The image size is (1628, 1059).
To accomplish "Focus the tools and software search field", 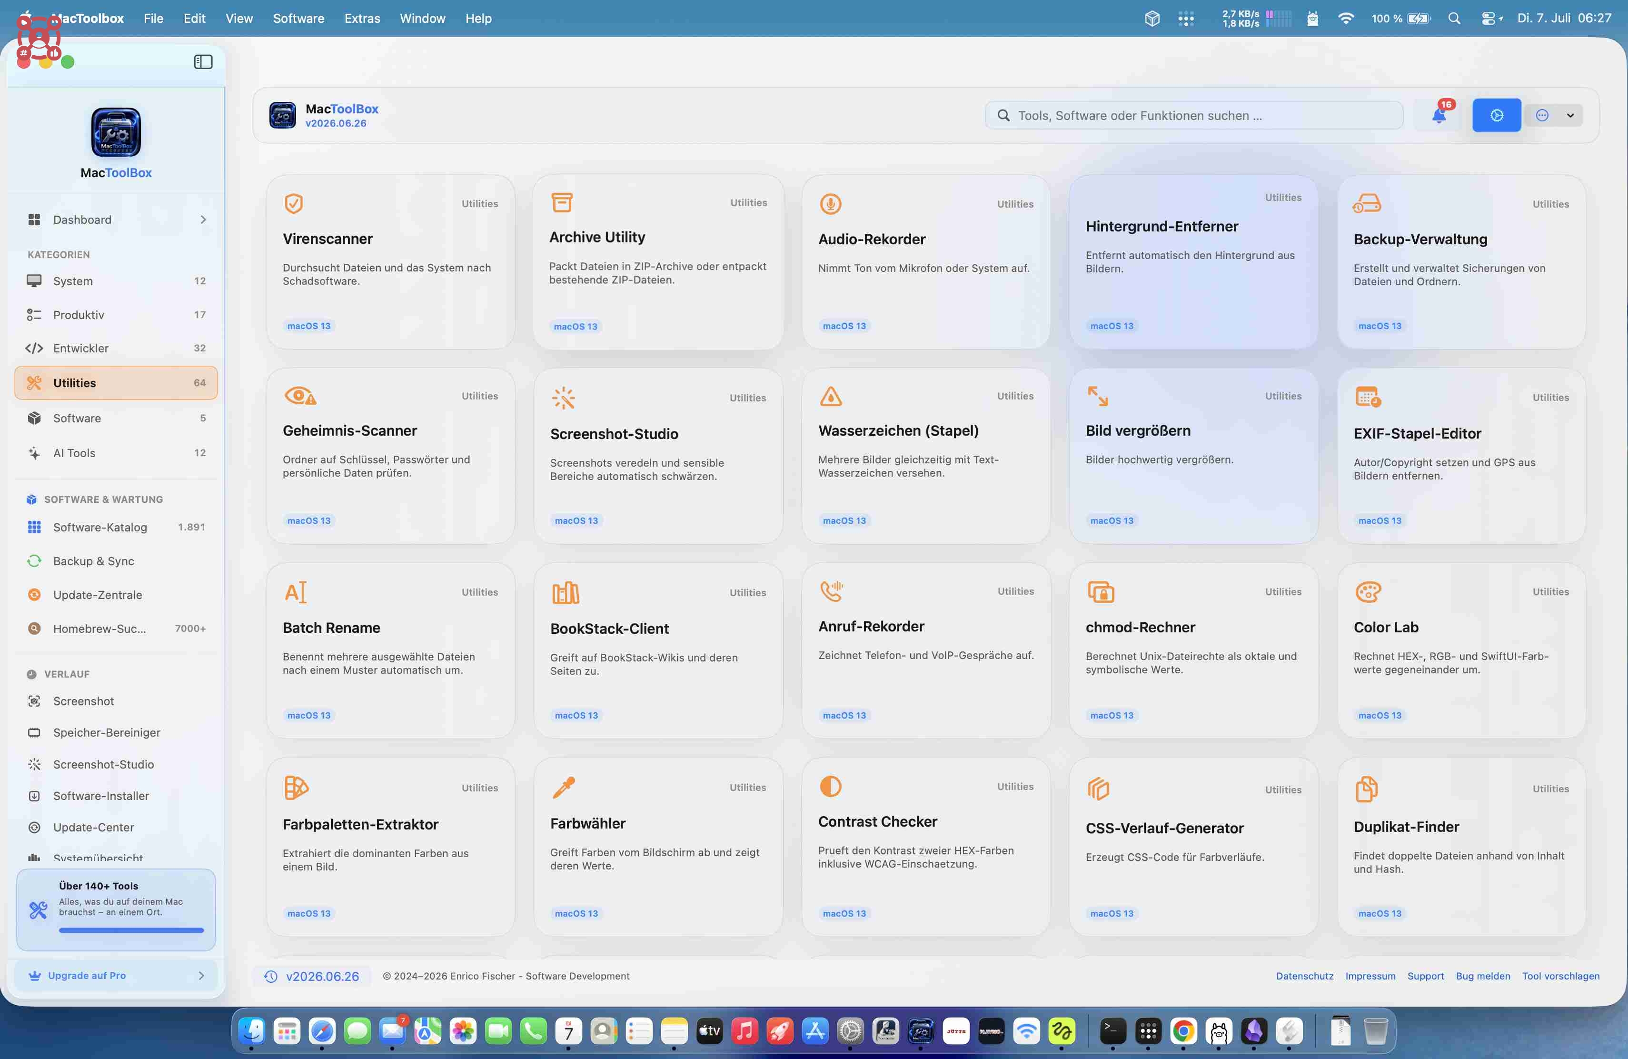I will tap(1194, 115).
